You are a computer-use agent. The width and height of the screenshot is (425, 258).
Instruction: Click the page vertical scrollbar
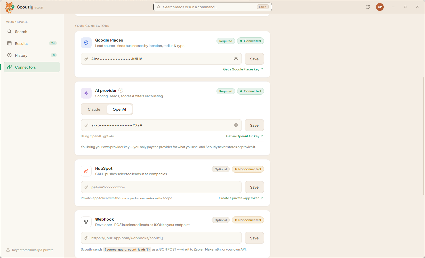pos(423,136)
